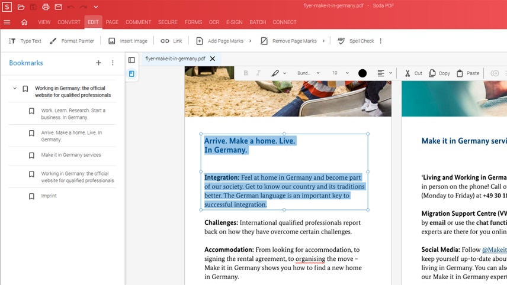
Task: Toggle Bold formatting
Action: pos(246,73)
